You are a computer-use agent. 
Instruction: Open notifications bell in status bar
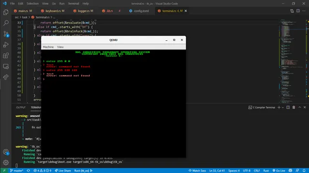tap(304, 171)
